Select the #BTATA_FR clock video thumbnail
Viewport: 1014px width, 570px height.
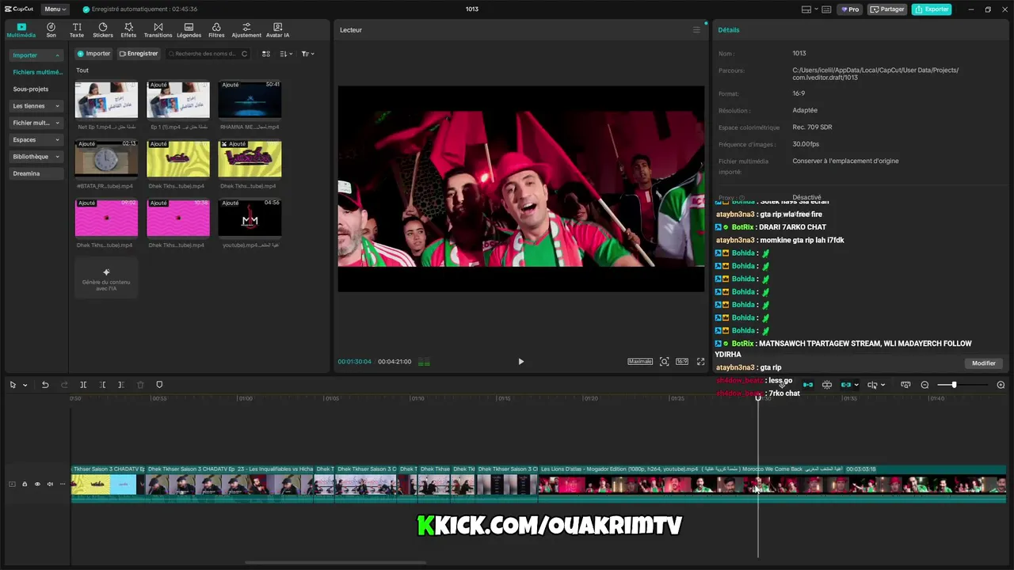106,158
